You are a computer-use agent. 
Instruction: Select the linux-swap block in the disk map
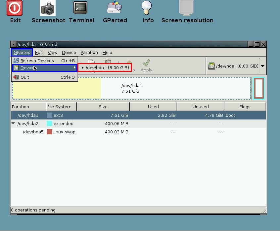pyautogui.click(x=259, y=88)
